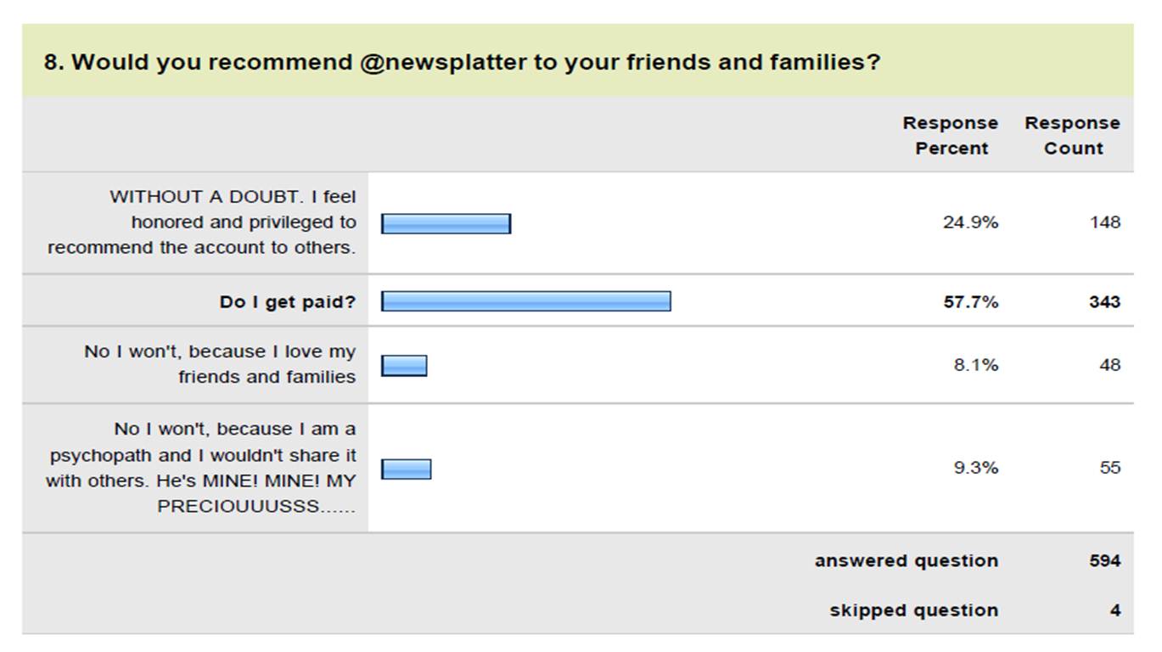Click the 9.3% percentage value
This screenshot has height=652, width=1162.
975,468
